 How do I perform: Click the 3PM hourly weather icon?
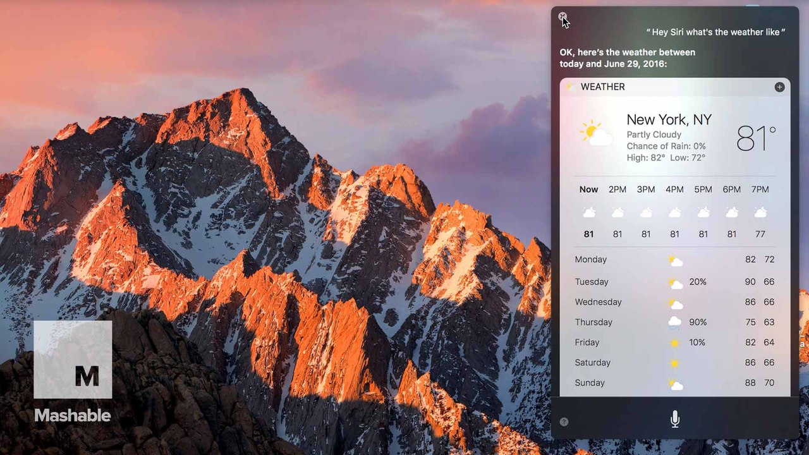(x=646, y=212)
